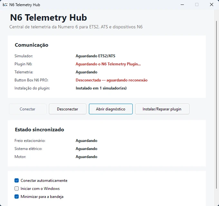Click the N6 Box app icon in title bar
Image resolution: width=219 pixels, height=206 pixels.
pyautogui.click(x=5, y=5)
